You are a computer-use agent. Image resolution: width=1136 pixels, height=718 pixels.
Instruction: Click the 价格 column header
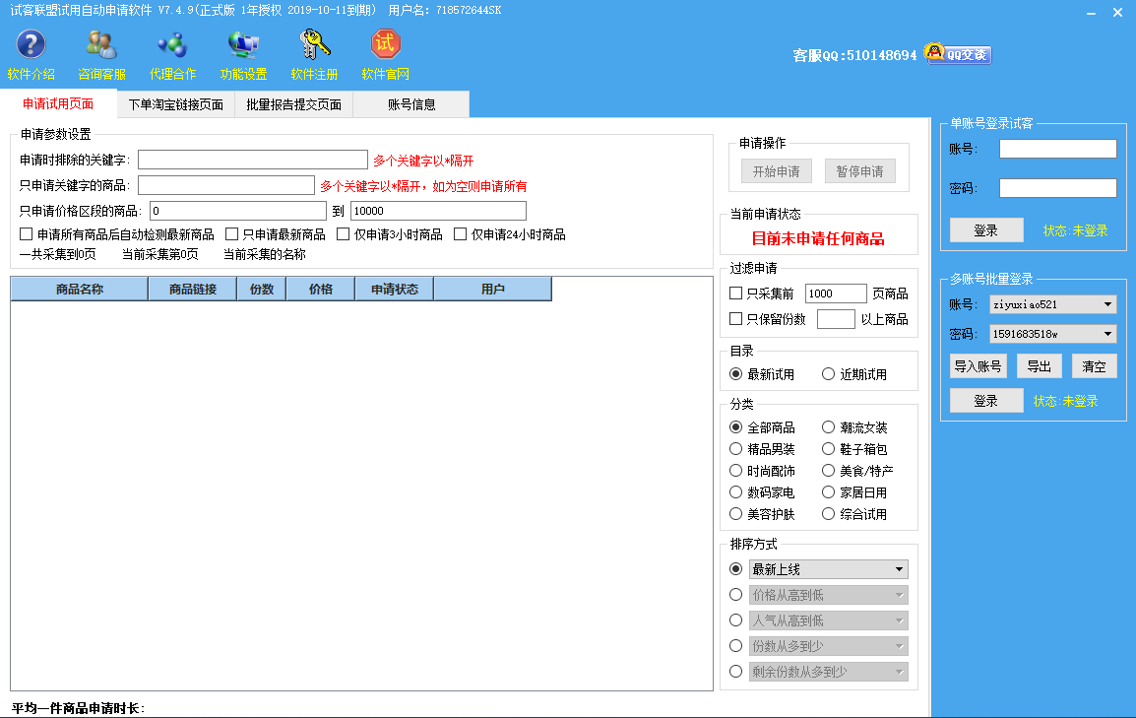(320, 290)
